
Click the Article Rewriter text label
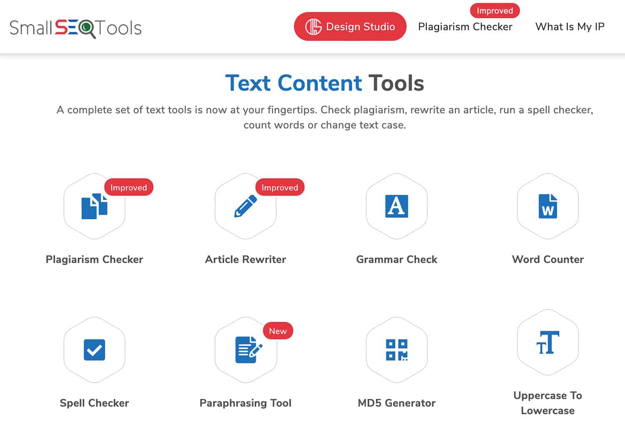[245, 259]
